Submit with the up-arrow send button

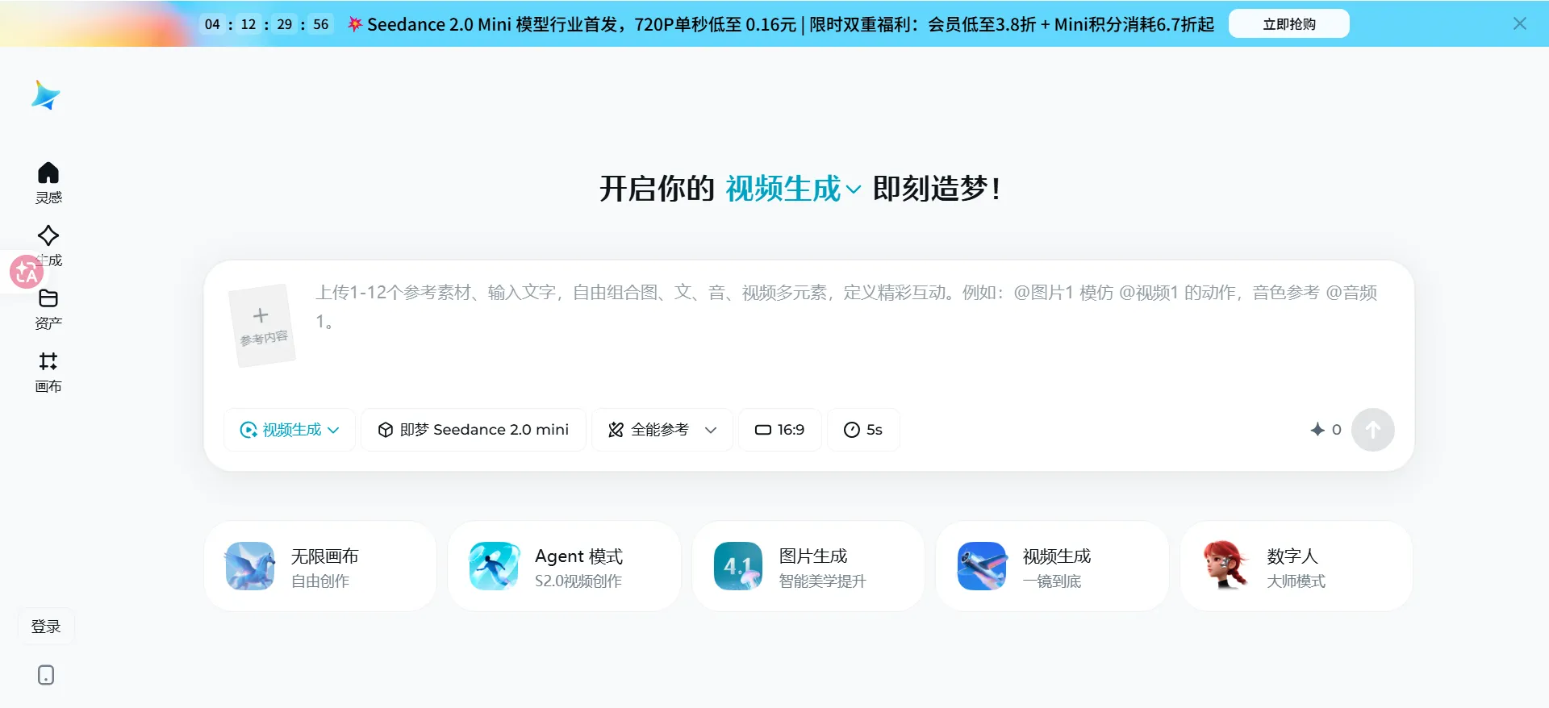pyautogui.click(x=1372, y=430)
